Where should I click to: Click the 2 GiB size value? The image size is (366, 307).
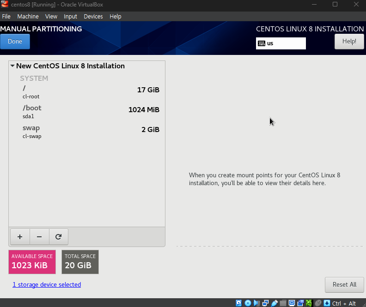pyautogui.click(x=150, y=129)
